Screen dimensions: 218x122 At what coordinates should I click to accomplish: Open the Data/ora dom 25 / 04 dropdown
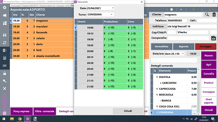[x=183, y=54]
